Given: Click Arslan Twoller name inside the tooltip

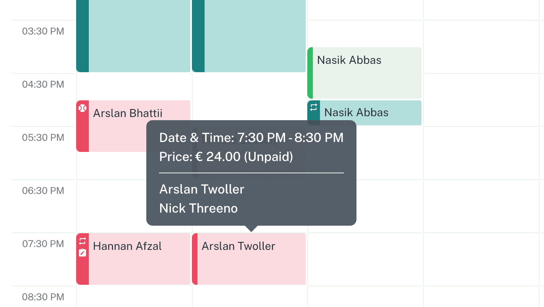Looking at the screenshot, I should tap(201, 189).
